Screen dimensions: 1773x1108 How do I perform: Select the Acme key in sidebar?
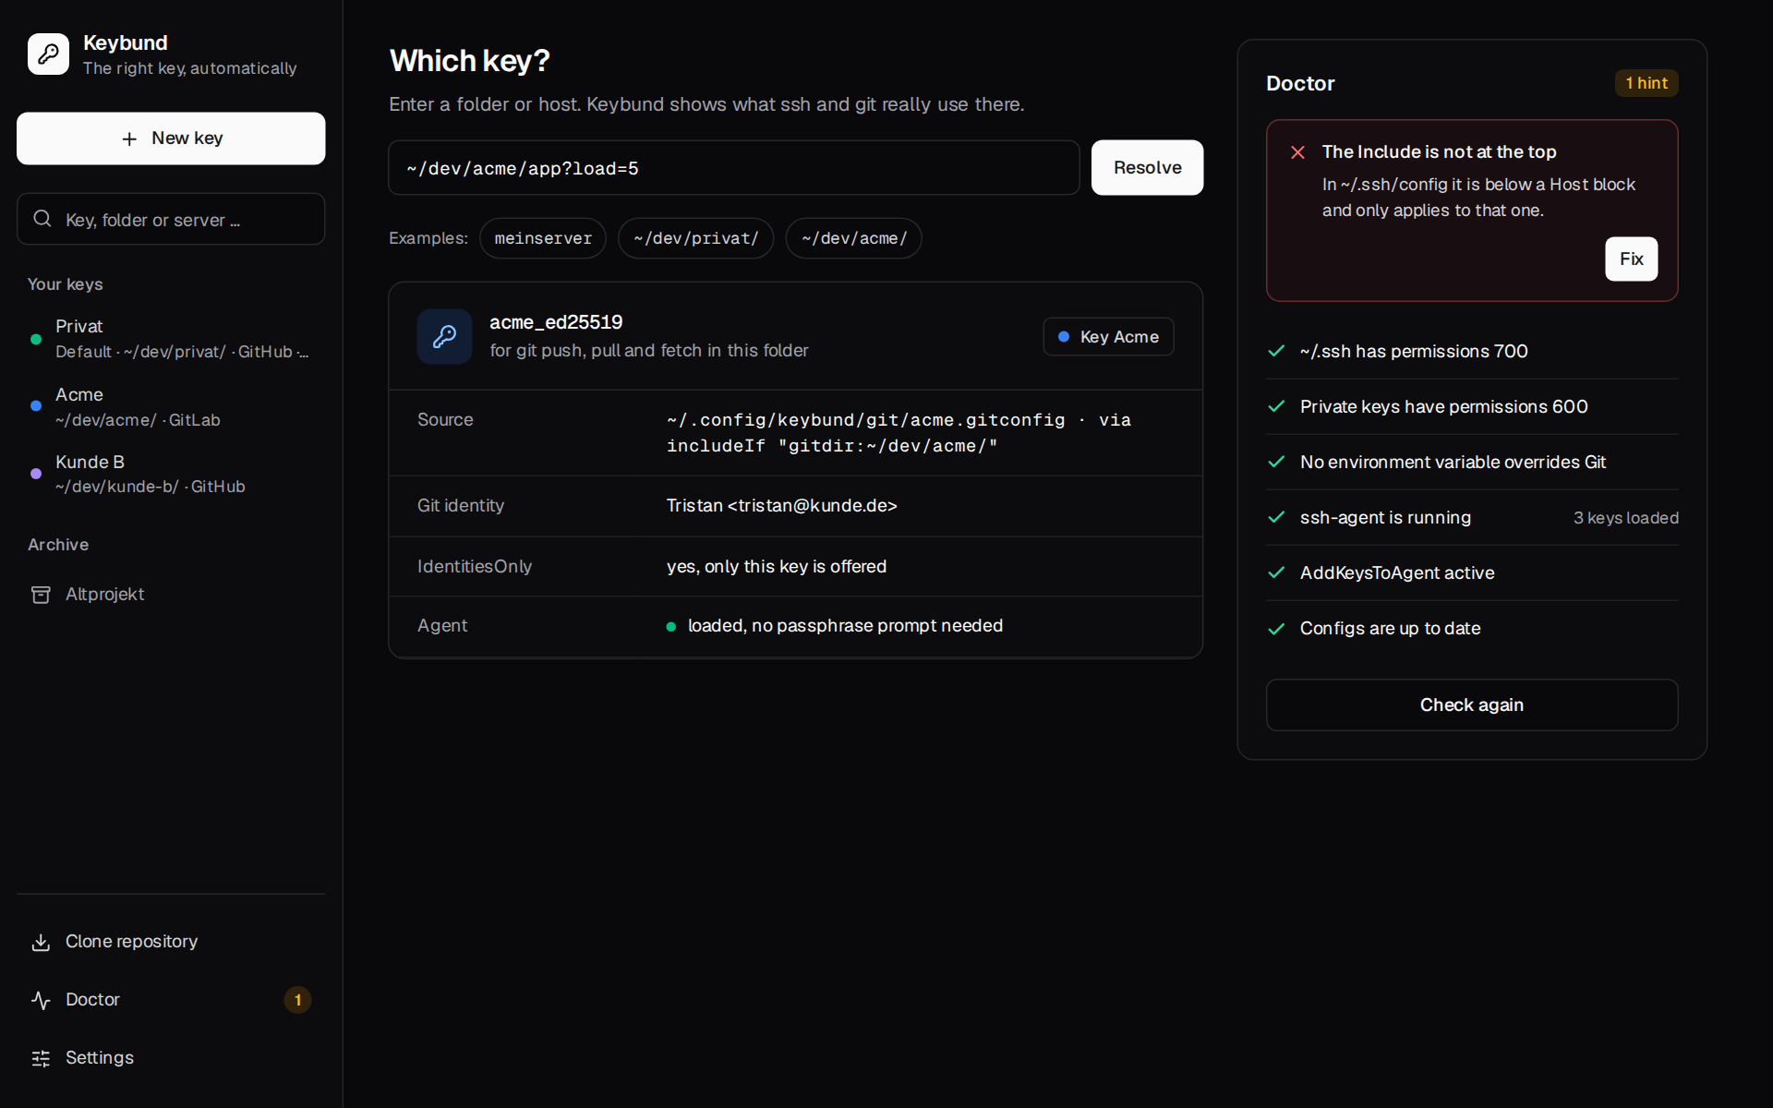click(171, 406)
